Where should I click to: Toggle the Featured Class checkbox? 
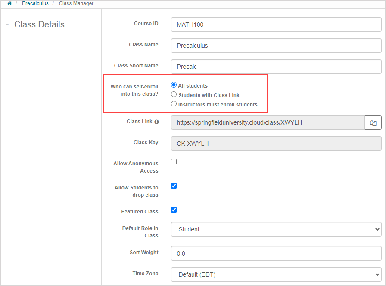174,210
